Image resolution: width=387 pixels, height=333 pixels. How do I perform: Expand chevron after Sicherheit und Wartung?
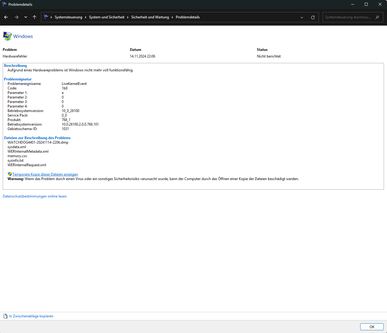[172, 17]
